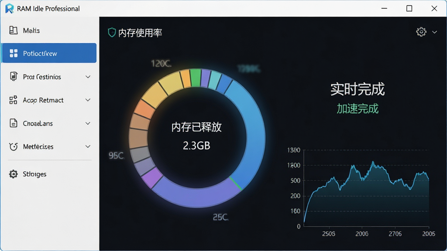The image size is (447, 251).
Task: Click the 加速完成 green link
Action: click(358, 109)
